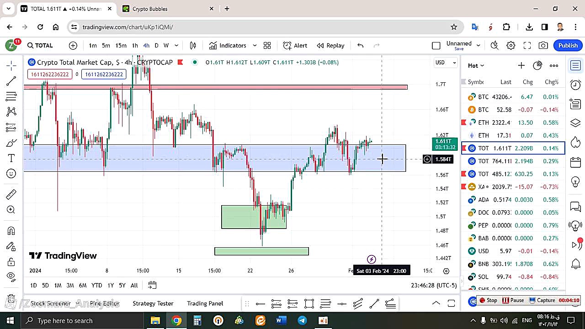585x329 pixels.
Task: Open the ideas lightbulb panel
Action: tap(575, 182)
